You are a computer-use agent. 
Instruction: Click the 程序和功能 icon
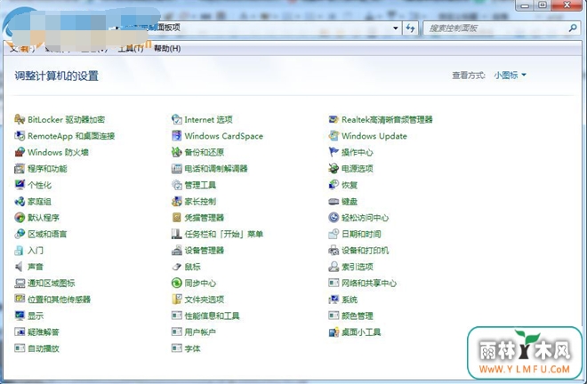point(20,169)
